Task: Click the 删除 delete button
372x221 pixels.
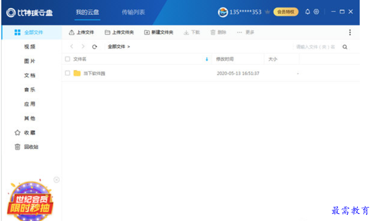Action: [218, 32]
